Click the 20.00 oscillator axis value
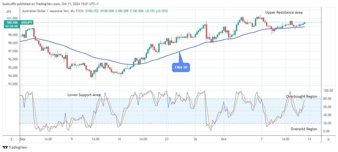The image size is (338, 152). coord(327,123)
